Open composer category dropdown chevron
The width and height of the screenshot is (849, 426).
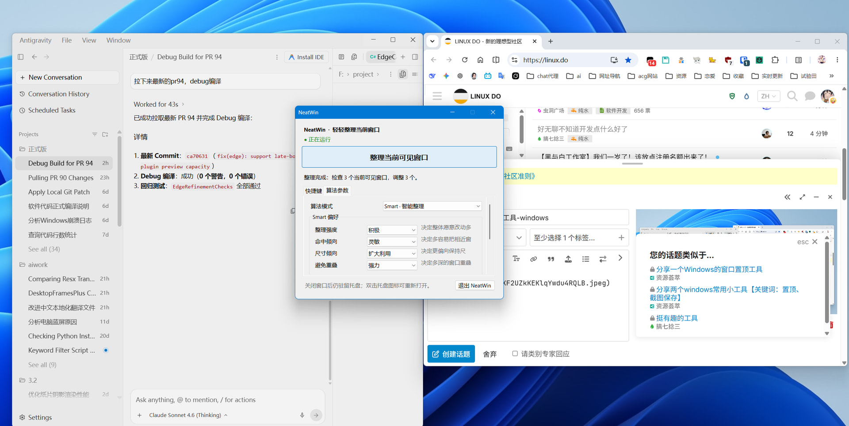point(519,238)
